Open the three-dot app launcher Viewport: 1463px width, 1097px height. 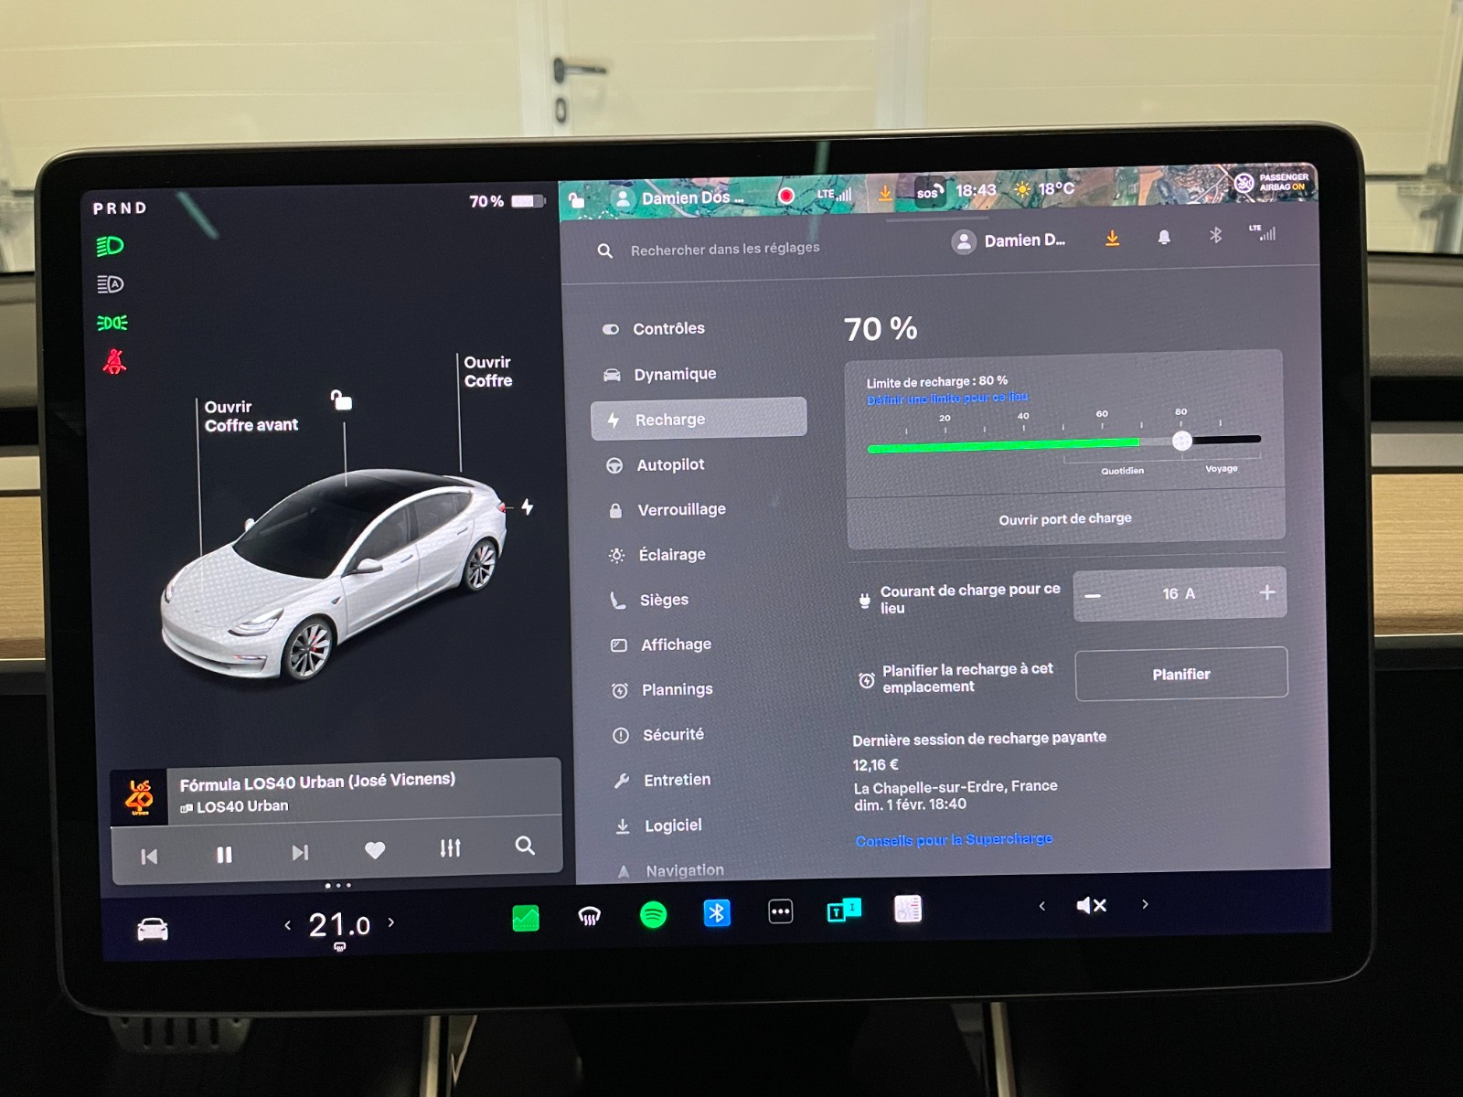(780, 911)
